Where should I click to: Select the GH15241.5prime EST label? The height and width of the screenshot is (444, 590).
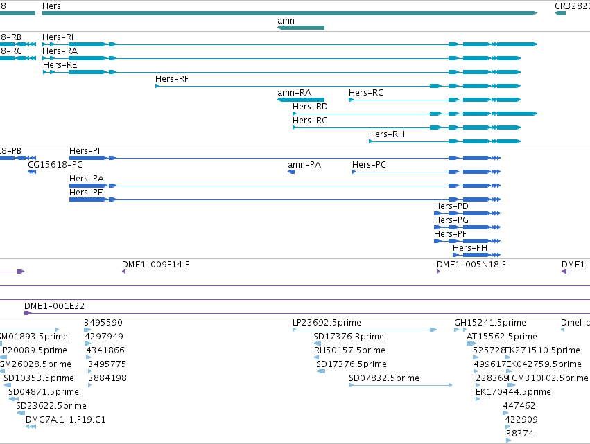click(490, 323)
